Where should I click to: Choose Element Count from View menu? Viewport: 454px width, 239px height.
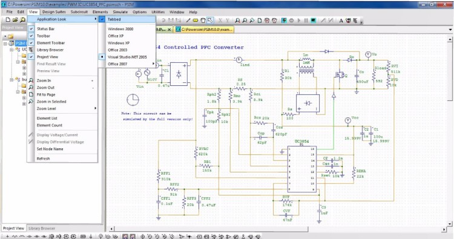point(50,125)
